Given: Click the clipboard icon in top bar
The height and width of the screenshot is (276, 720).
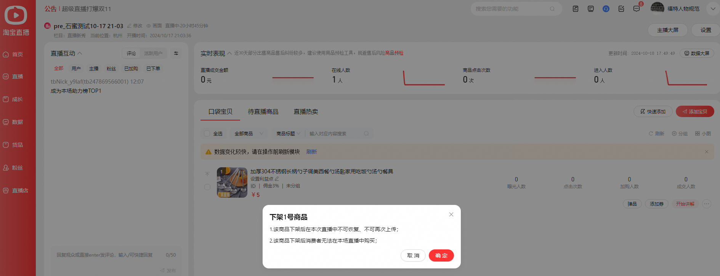Looking at the screenshot, I should coord(576,9).
